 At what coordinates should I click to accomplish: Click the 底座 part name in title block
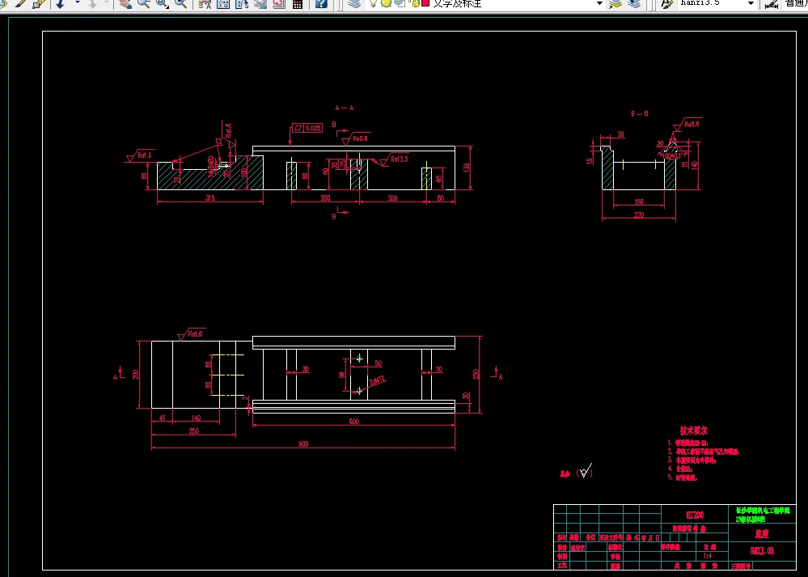[762, 533]
